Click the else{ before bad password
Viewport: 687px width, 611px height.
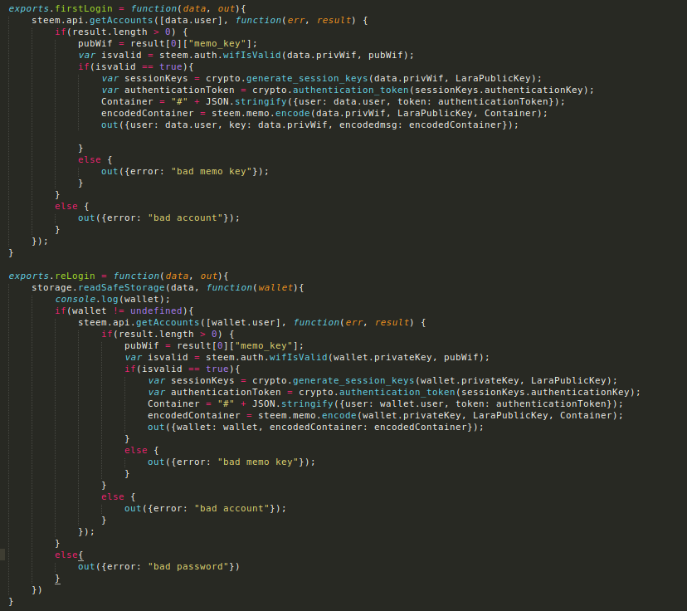point(69,555)
